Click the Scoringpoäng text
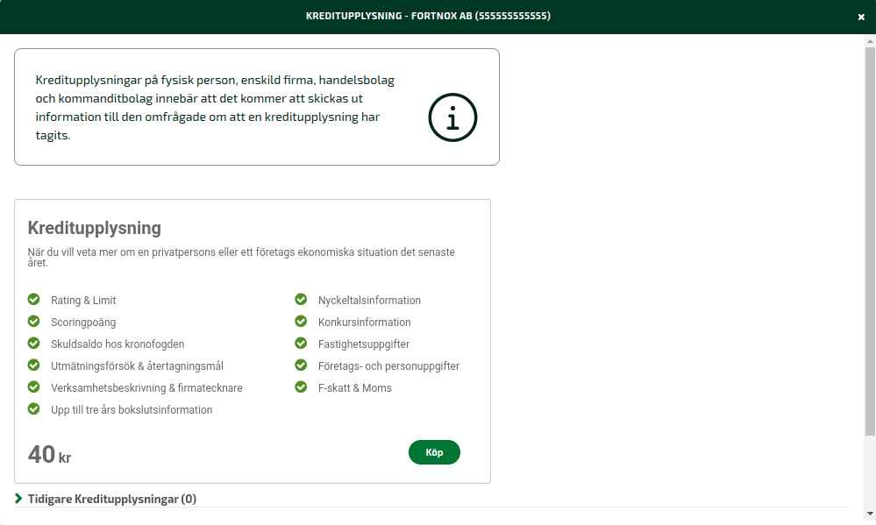The height and width of the screenshot is (525, 876). [83, 323]
